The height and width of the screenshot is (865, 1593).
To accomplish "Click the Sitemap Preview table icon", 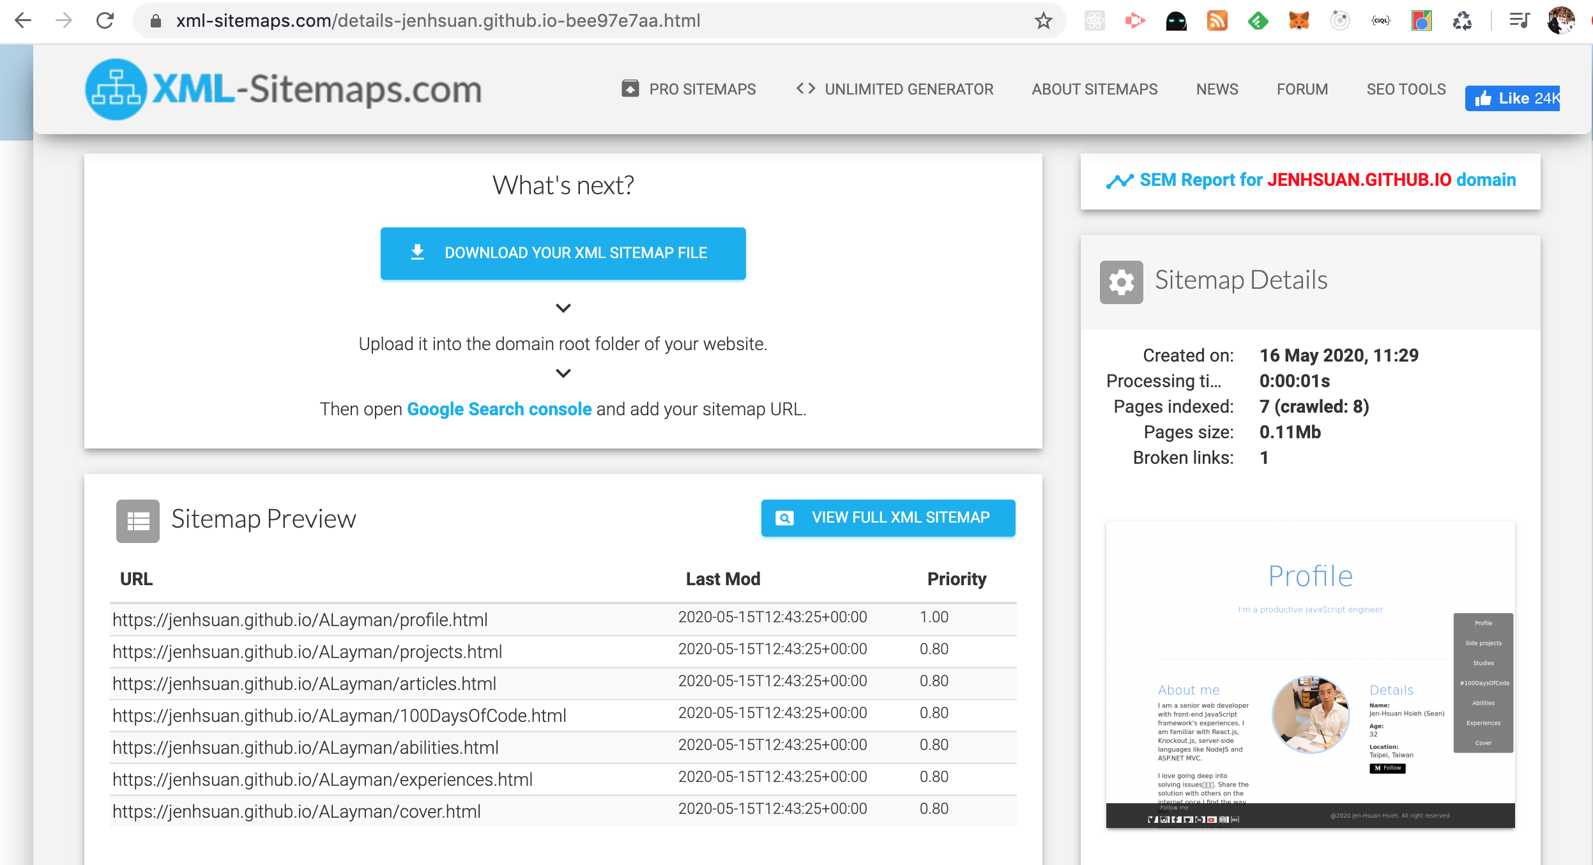I will point(137,521).
